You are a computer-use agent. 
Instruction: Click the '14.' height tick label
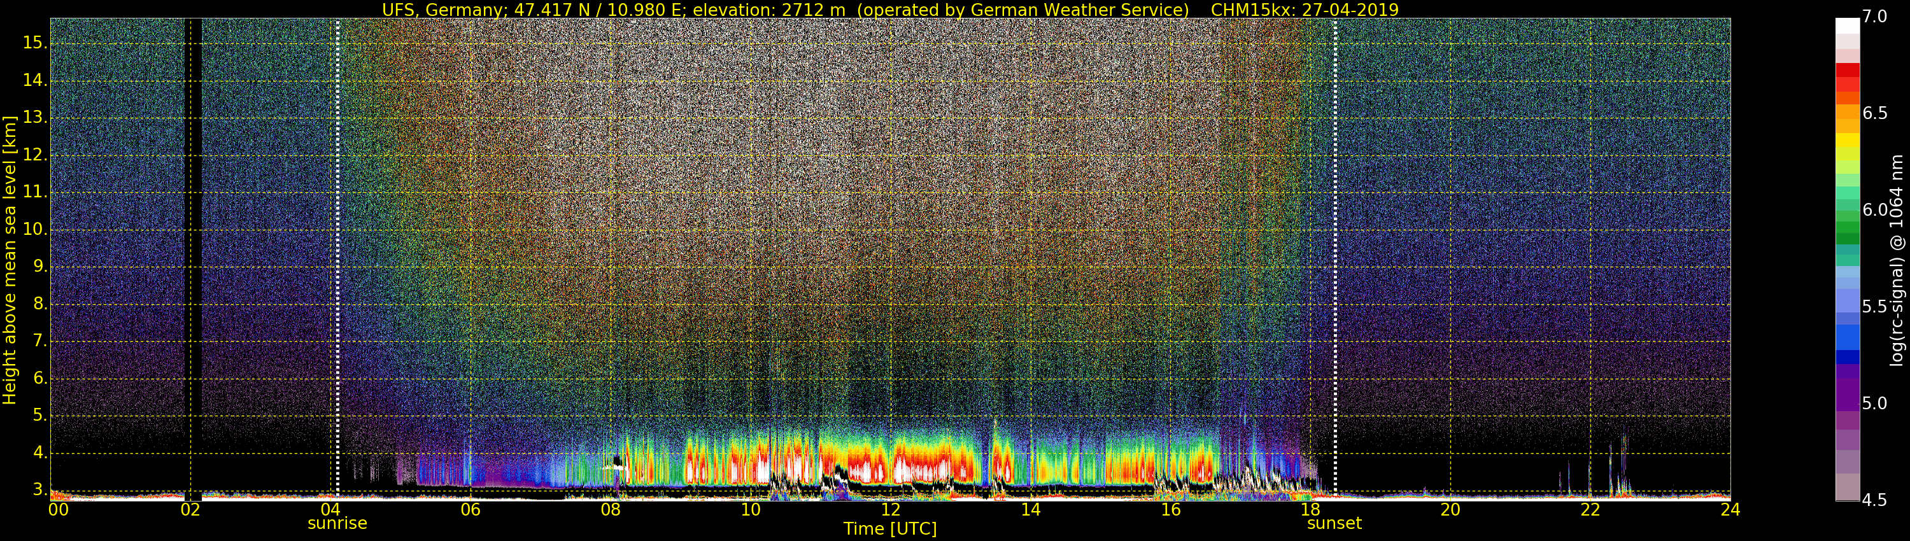[x=34, y=81]
